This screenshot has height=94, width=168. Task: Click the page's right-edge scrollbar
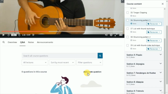(167, 55)
